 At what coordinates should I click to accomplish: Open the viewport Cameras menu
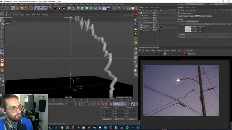[16, 15]
